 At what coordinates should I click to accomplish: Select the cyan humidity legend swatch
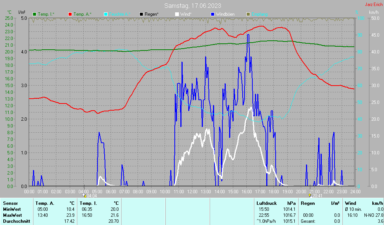click(x=106, y=14)
